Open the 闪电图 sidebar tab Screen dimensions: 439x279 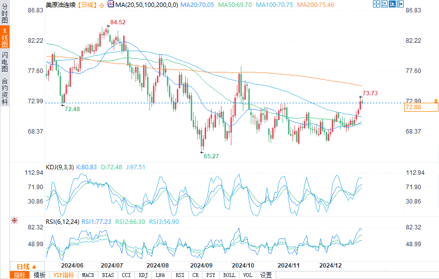(5, 62)
